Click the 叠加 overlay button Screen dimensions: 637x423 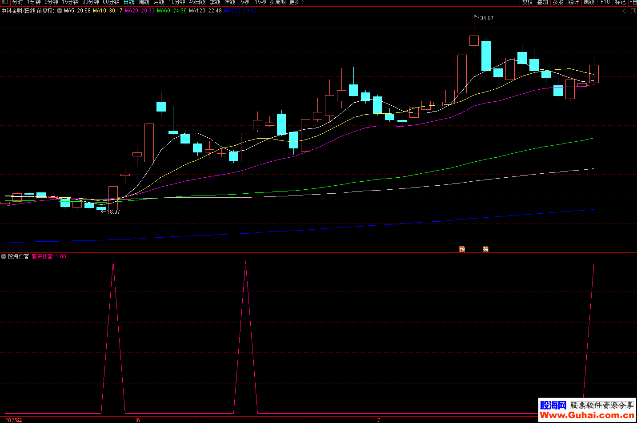[542, 2]
